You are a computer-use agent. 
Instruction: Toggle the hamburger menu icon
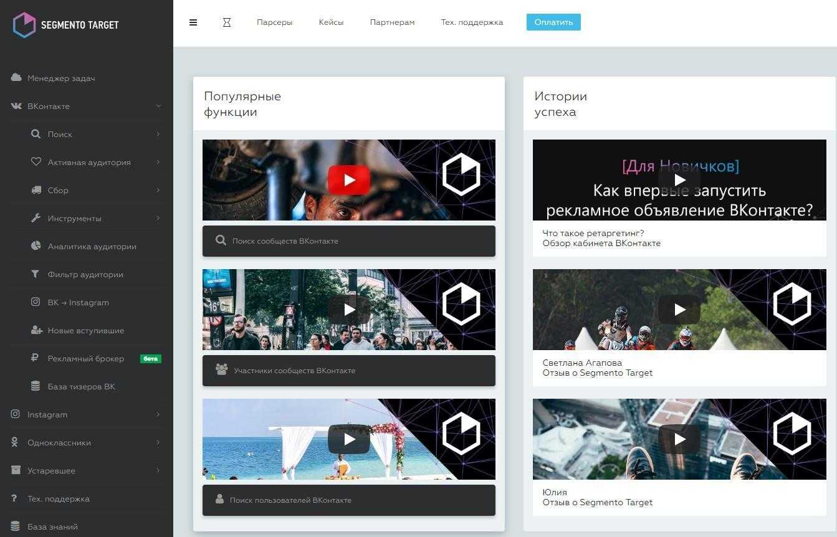[x=193, y=22]
